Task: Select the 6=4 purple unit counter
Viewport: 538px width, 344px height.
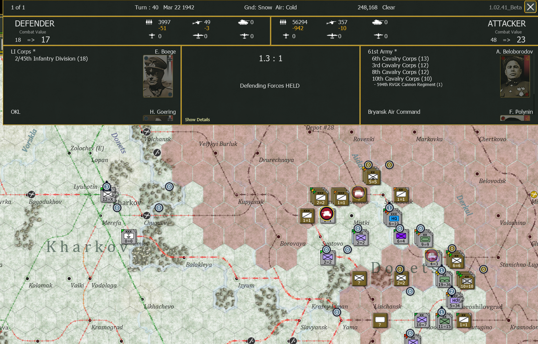Action: click(401, 237)
